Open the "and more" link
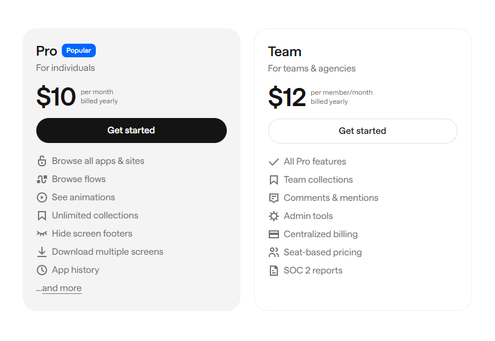 tap(62, 288)
